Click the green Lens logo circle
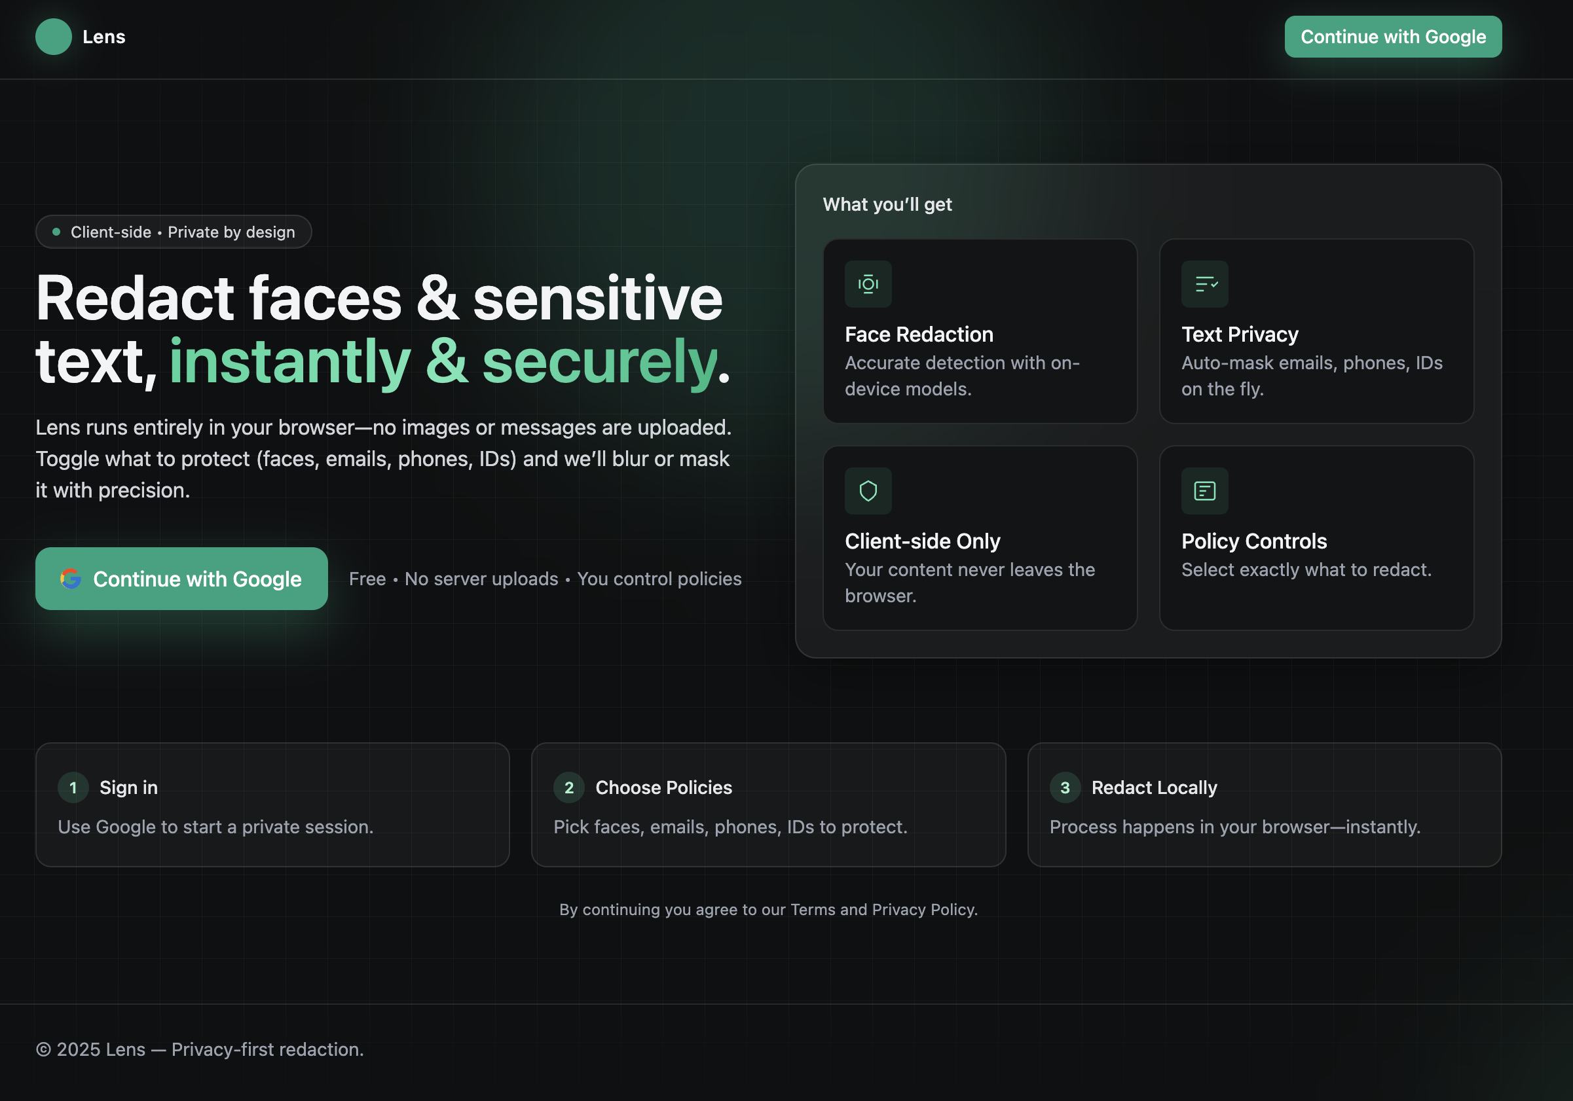This screenshot has height=1101, width=1573. tap(54, 37)
